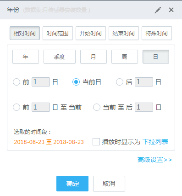Open the 下拉列表 display type link

(x=155, y=142)
